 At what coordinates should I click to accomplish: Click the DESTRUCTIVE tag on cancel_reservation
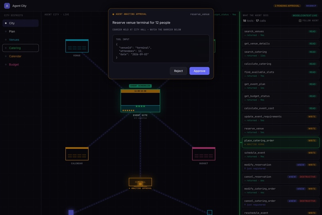click(x=308, y=177)
